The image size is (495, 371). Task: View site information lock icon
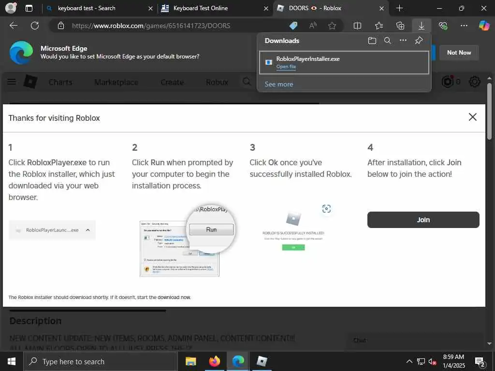click(x=61, y=26)
